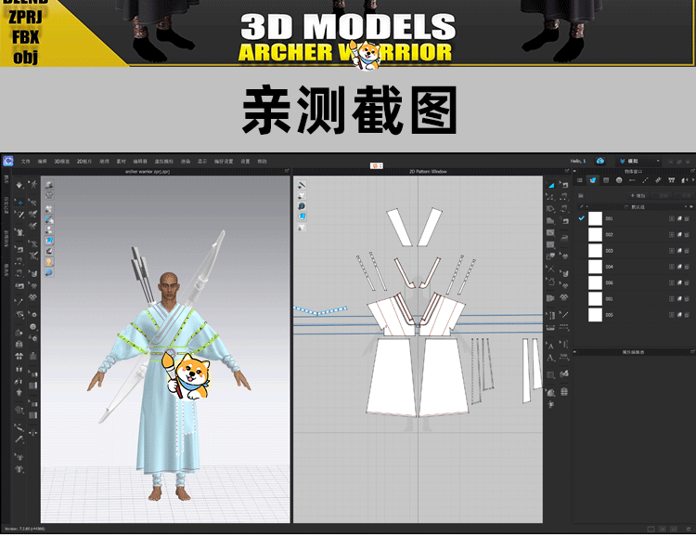Image resolution: width=696 pixels, height=537 pixels.
Task: Select the blue triangle tool in the right toolbar
Action: coord(551,184)
